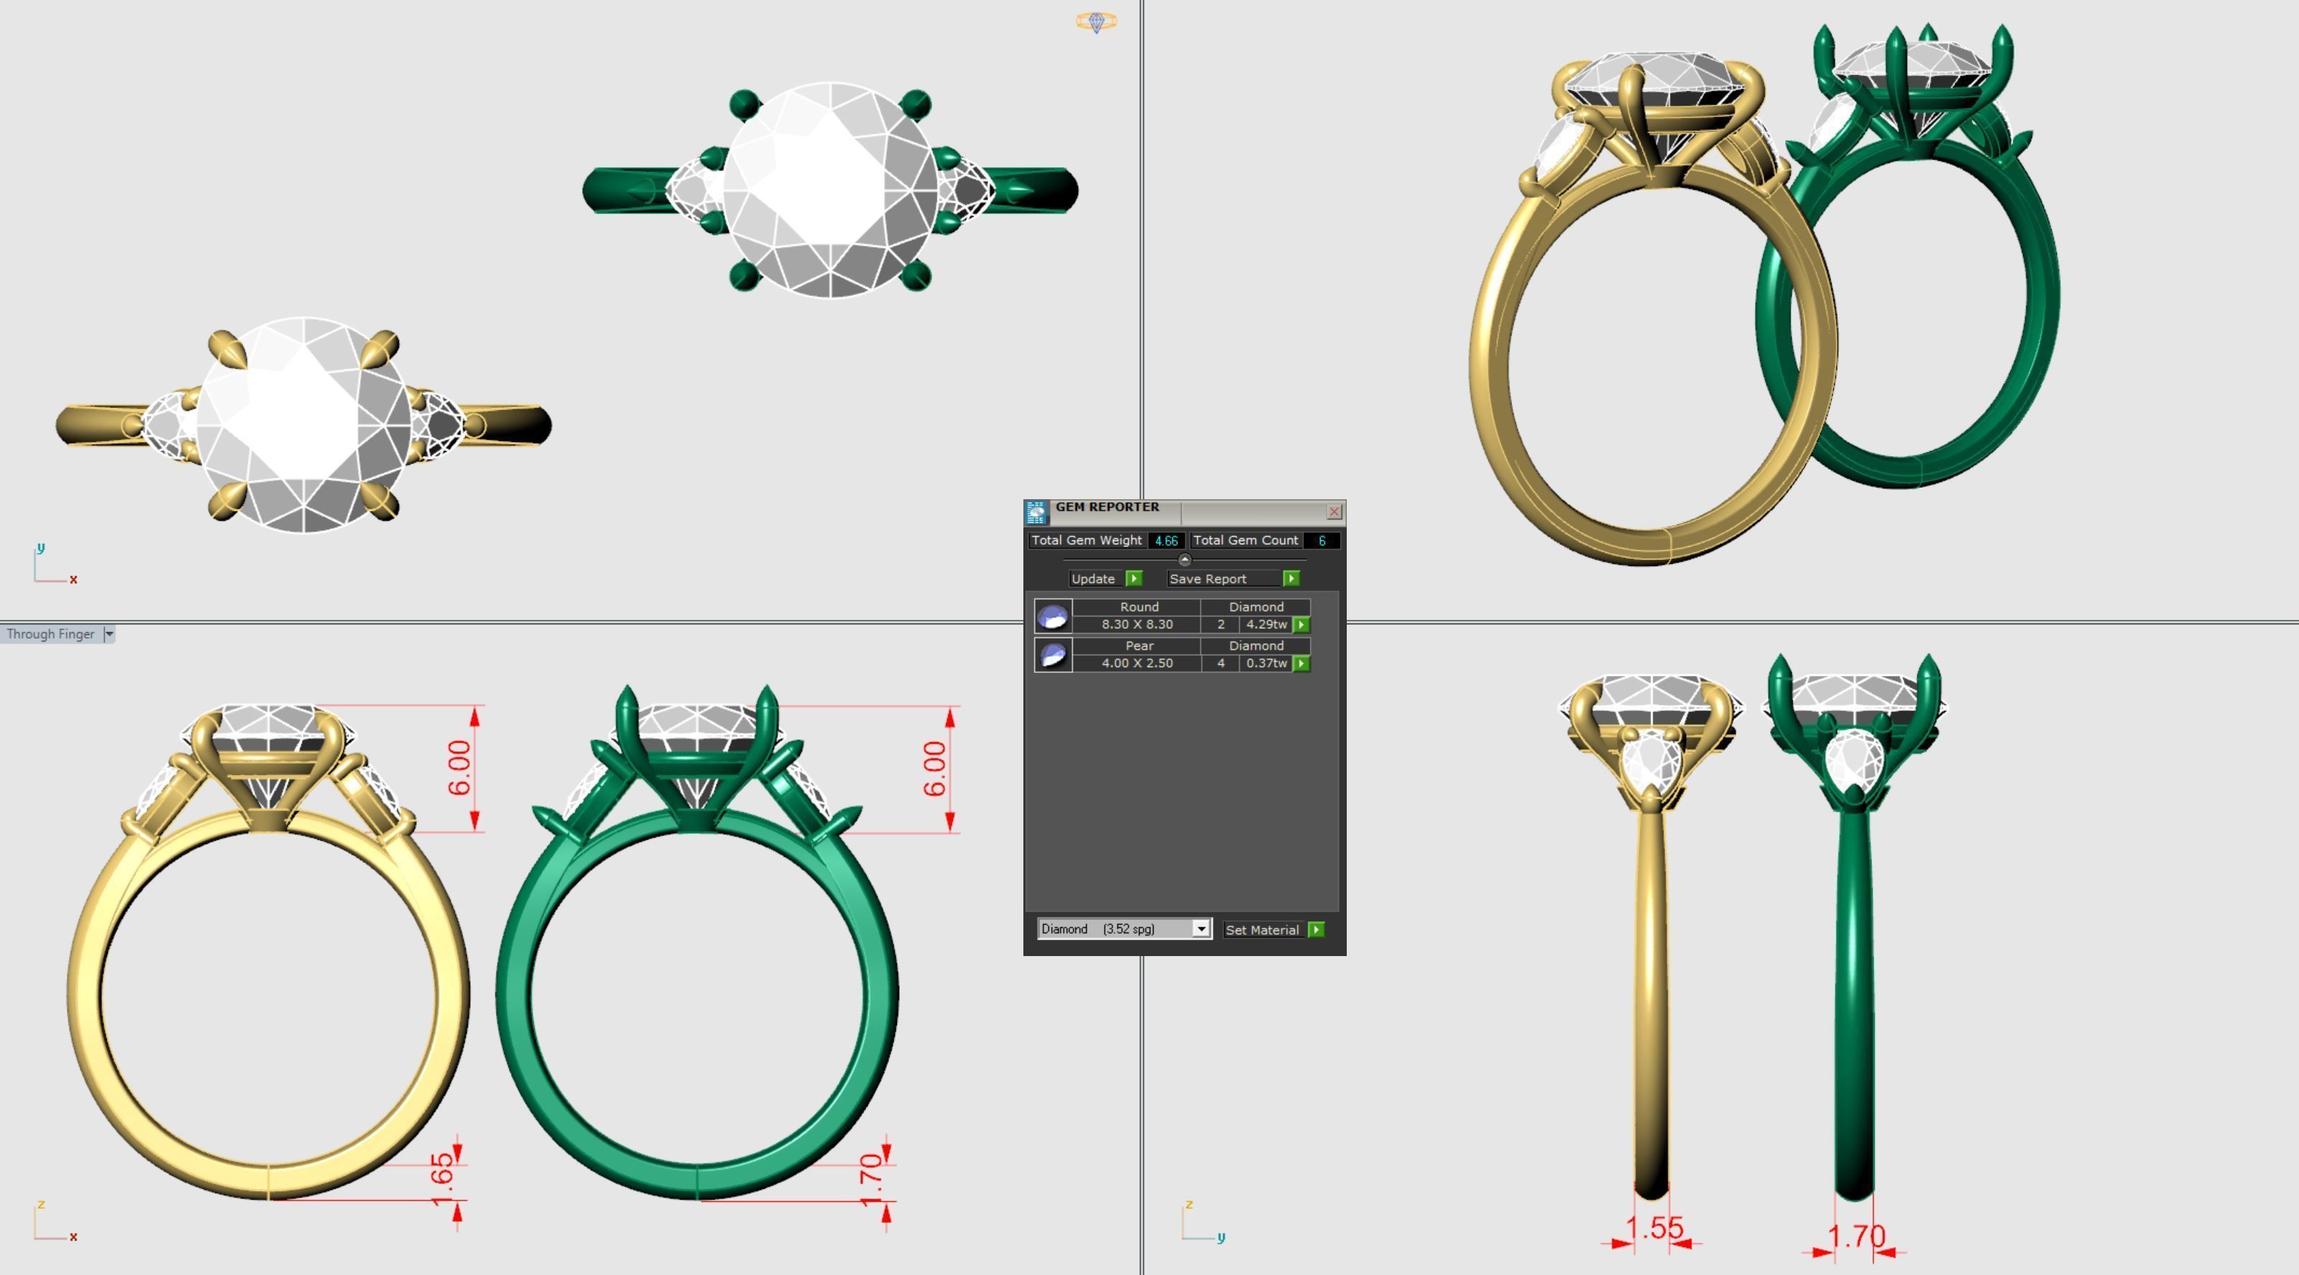
Task: Collapse the gem list with the center arrow
Action: [x=1185, y=560]
